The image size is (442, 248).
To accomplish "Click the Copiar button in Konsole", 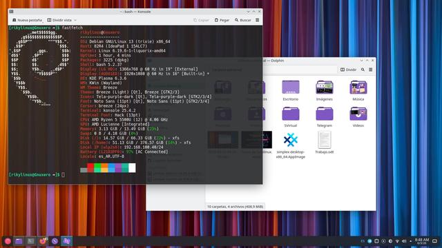I will [201, 20].
